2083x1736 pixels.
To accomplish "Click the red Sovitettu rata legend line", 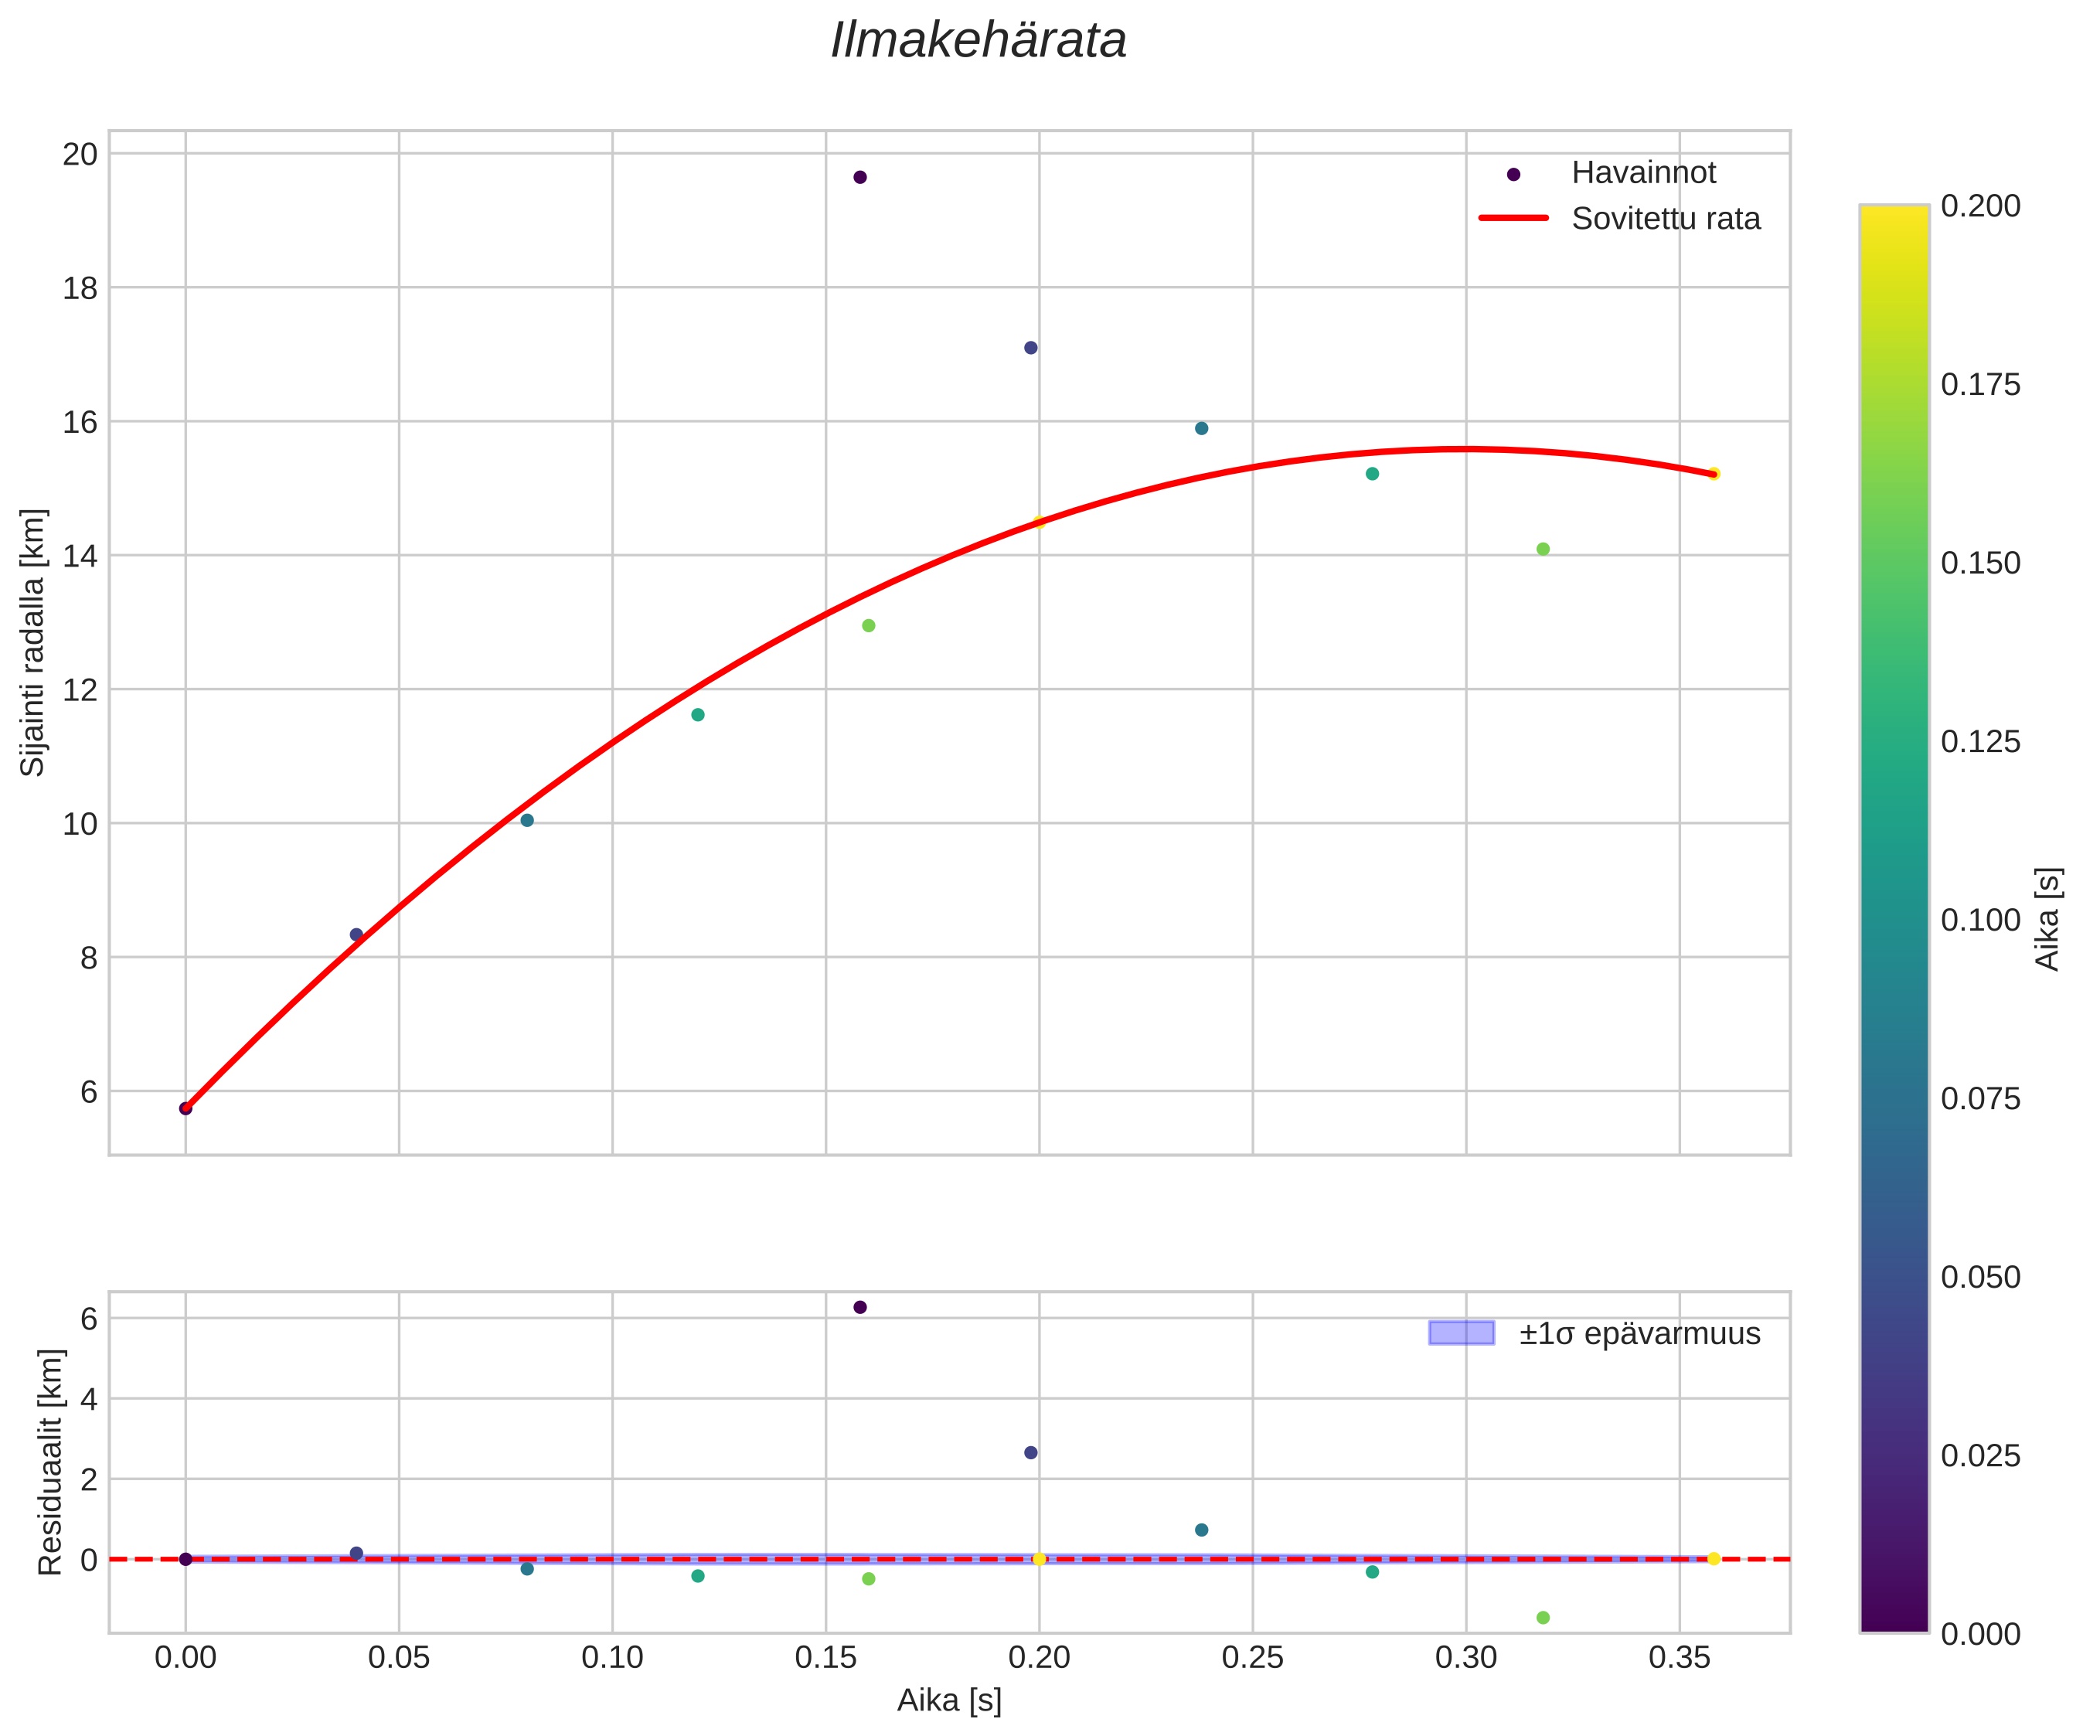I will point(1513,218).
